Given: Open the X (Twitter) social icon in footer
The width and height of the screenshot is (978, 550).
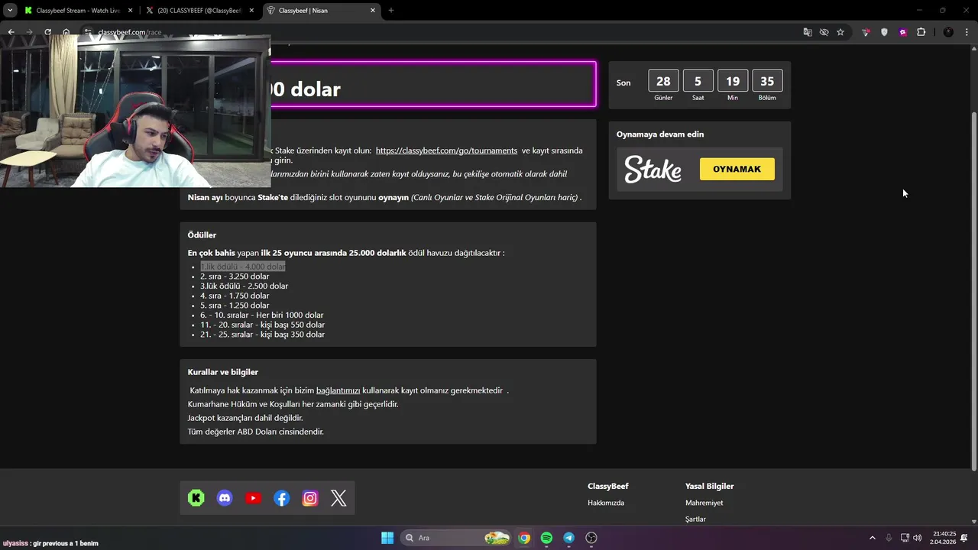Looking at the screenshot, I should coord(338,498).
